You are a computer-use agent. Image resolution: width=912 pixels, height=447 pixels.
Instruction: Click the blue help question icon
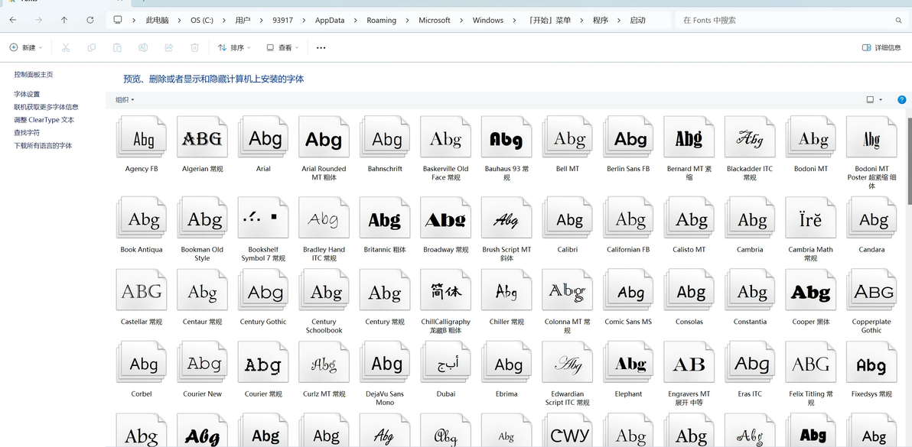902,100
